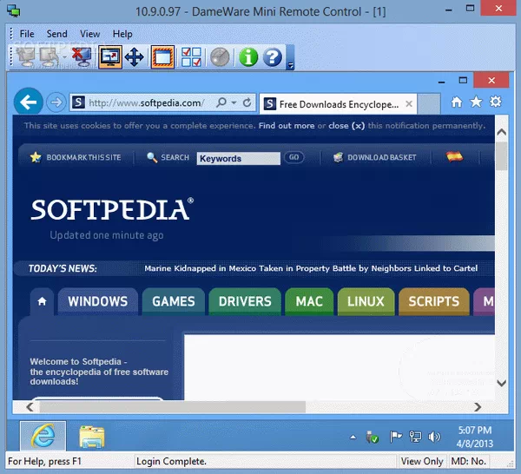Open the Drivers category tab

click(x=245, y=301)
